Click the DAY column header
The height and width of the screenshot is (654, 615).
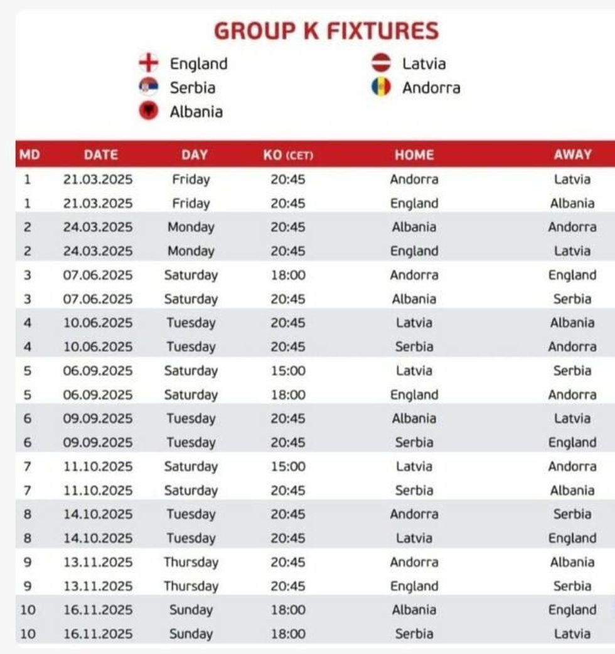pos(195,155)
